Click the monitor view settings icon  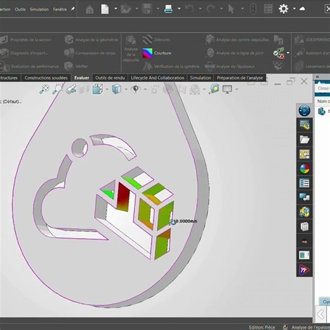[227, 89]
